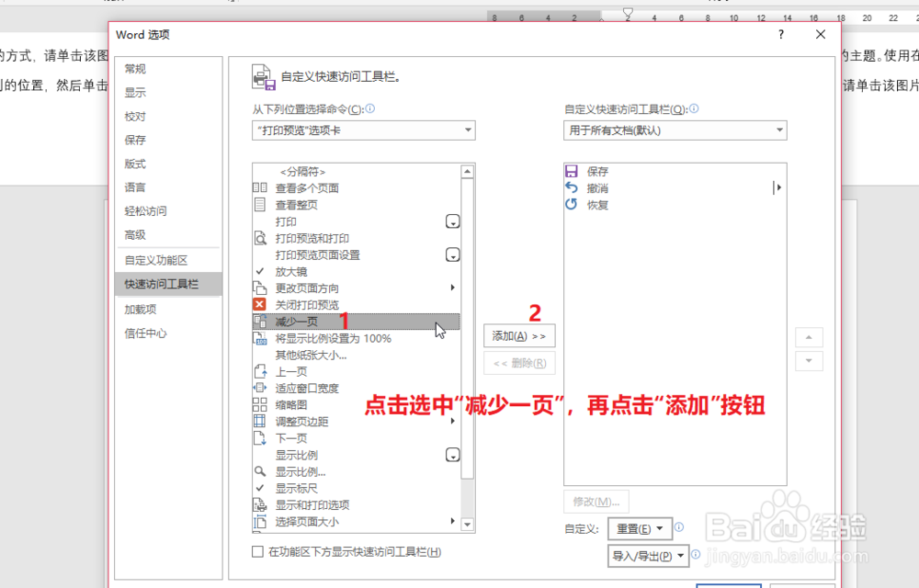Click command list scrollbar up arrow
Screen dimensions: 919x588
point(467,172)
